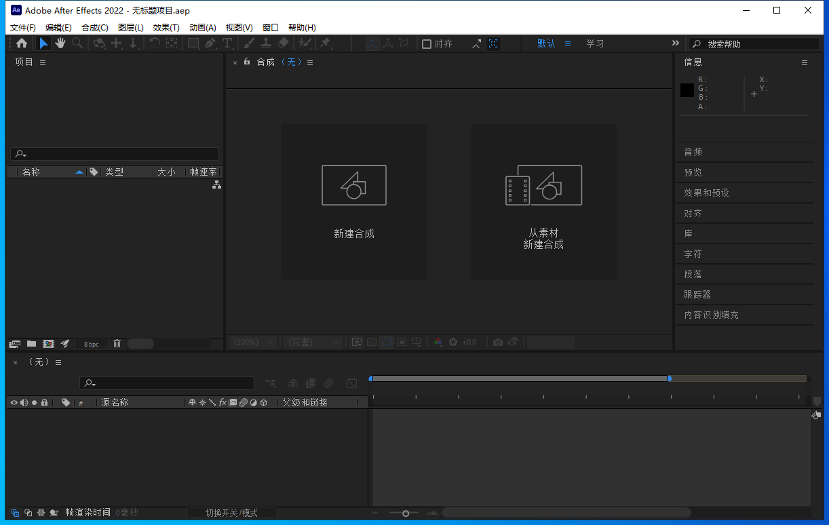Switch to the 合成（无）viewer tab
829x525 pixels.
click(x=278, y=62)
